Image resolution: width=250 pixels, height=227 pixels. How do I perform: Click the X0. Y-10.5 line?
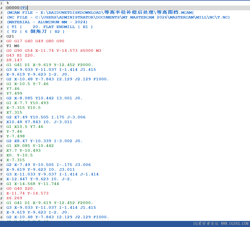pos(20,155)
